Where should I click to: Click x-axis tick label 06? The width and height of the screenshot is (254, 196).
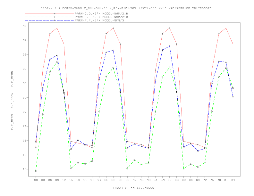click(x=50, y=180)
